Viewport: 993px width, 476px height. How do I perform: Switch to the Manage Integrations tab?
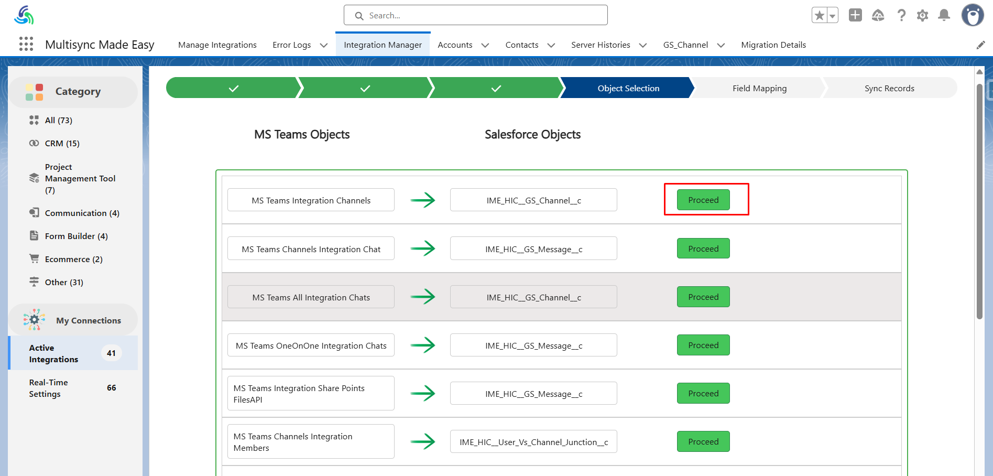[x=217, y=45]
